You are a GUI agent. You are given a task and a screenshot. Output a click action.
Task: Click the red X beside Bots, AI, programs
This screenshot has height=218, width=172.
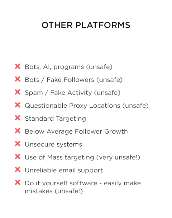pyautogui.click(x=18, y=66)
